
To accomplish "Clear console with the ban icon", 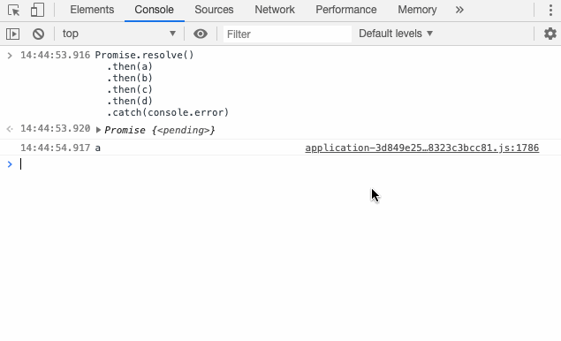I will coord(38,34).
